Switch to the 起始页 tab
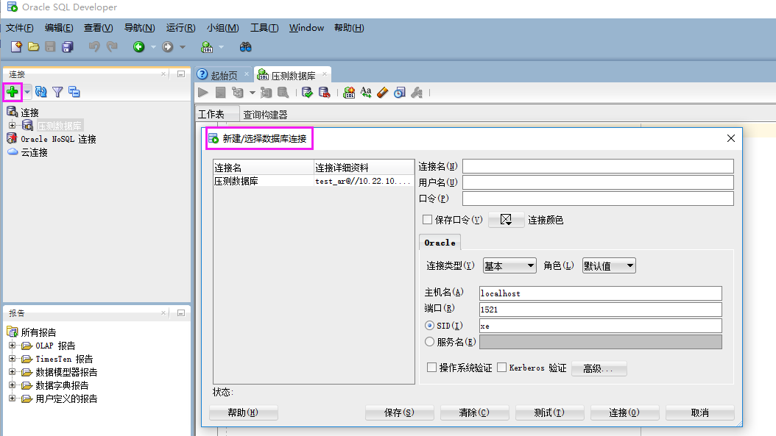 point(224,75)
